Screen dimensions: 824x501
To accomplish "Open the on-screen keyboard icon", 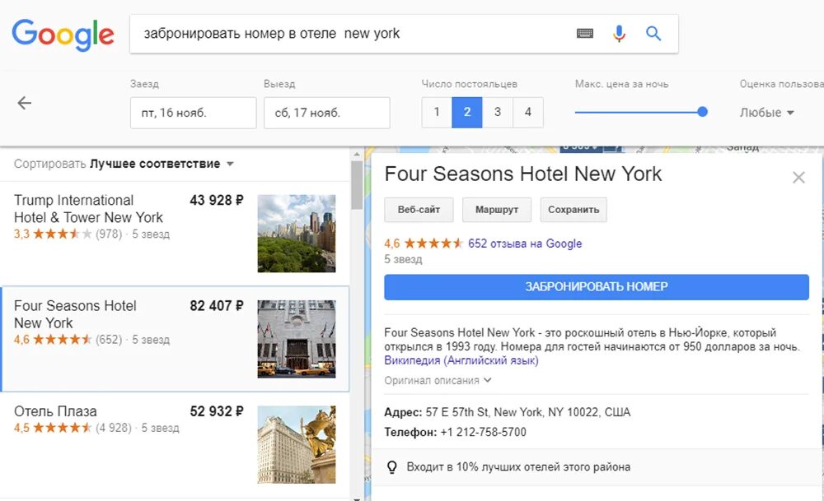I will [584, 34].
